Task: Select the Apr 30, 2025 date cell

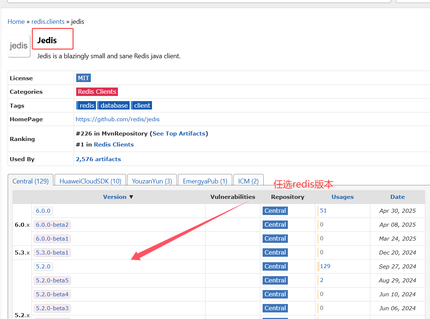Action: click(x=397, y=211)
